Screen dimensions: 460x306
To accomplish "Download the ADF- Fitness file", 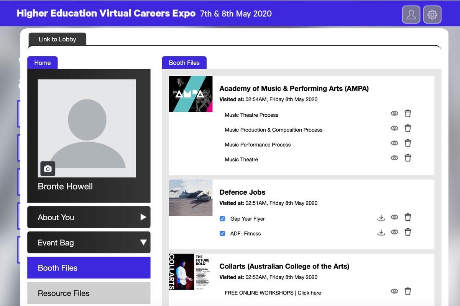I will pyautogui.click(x=381, y=233).
